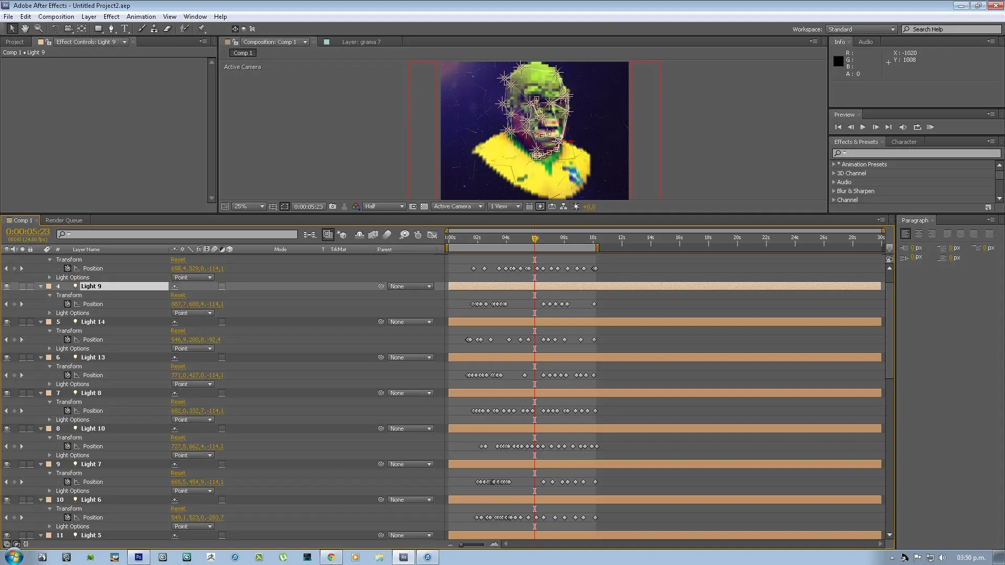
Task: Hide the Light 13 layer
Action: coord(7,358)
